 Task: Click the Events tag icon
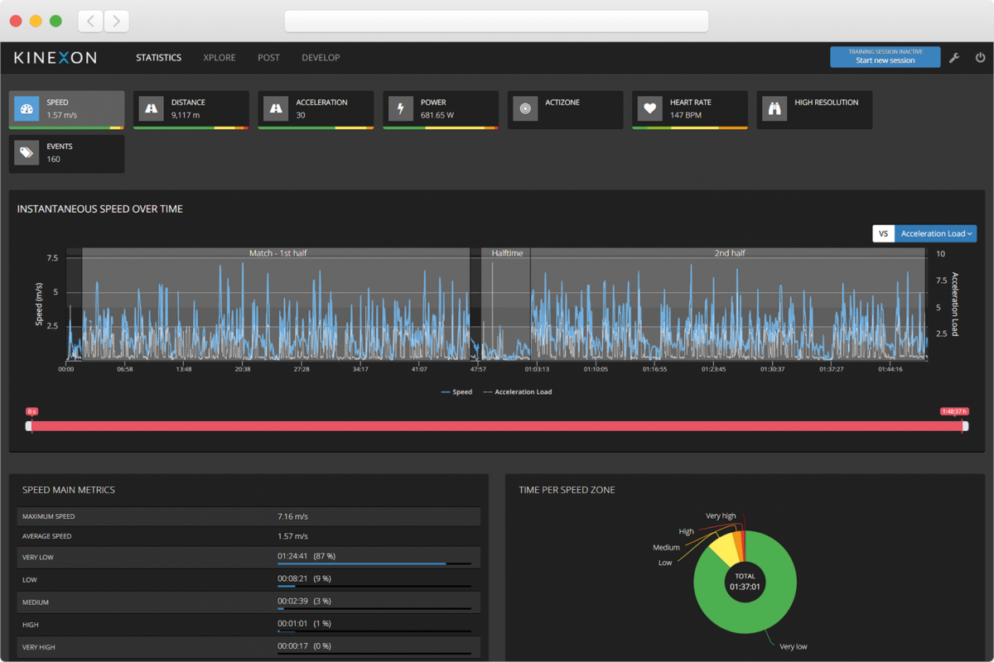coord(27,153)
